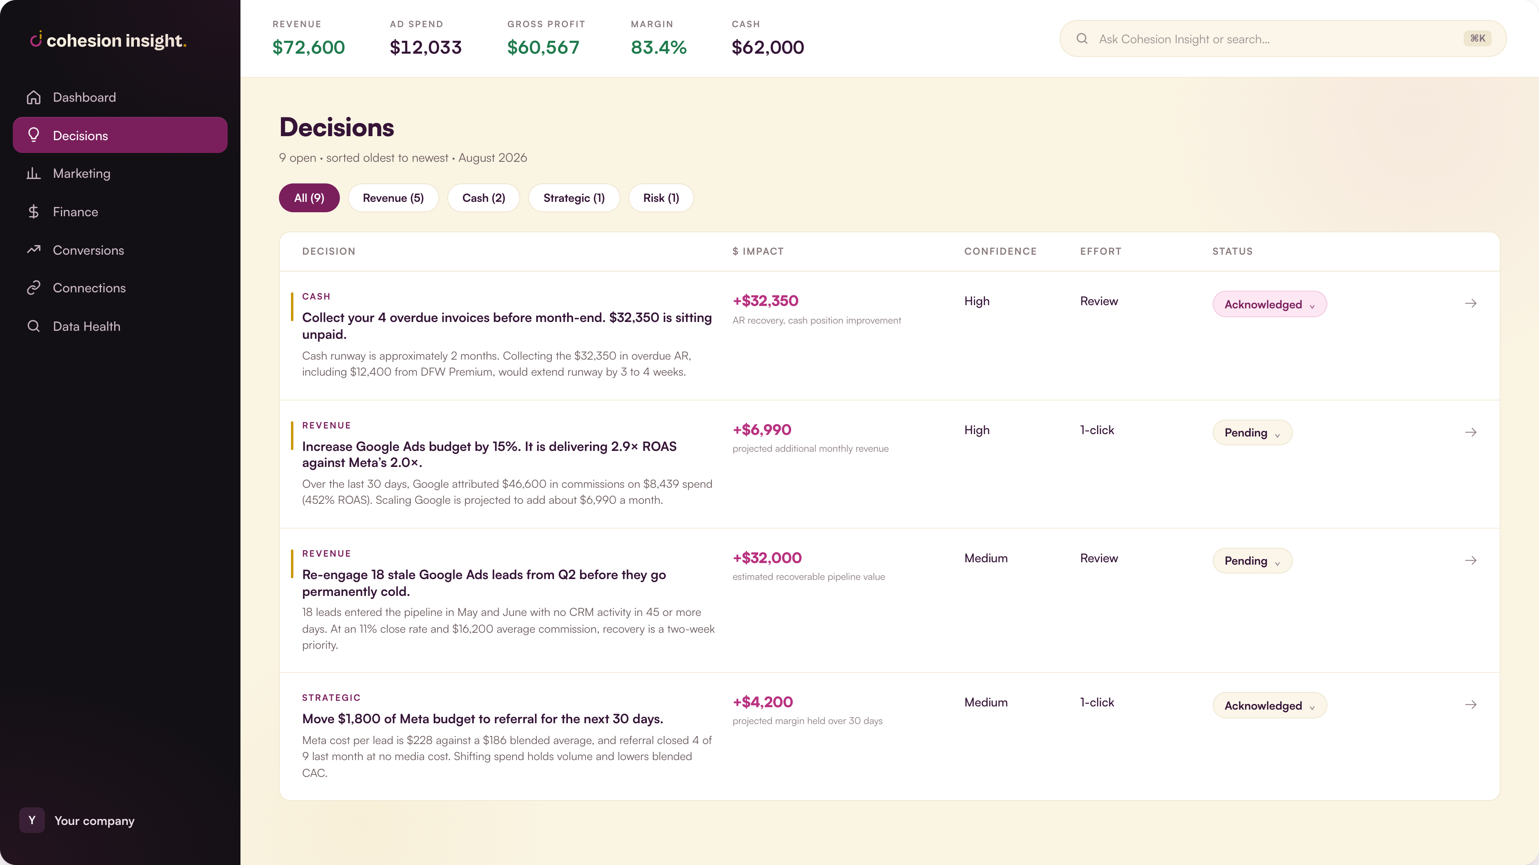The width and height of the screenshot is (1539, 865).
Task: Select the All (9) filter tab
Action: click(309, 197)
